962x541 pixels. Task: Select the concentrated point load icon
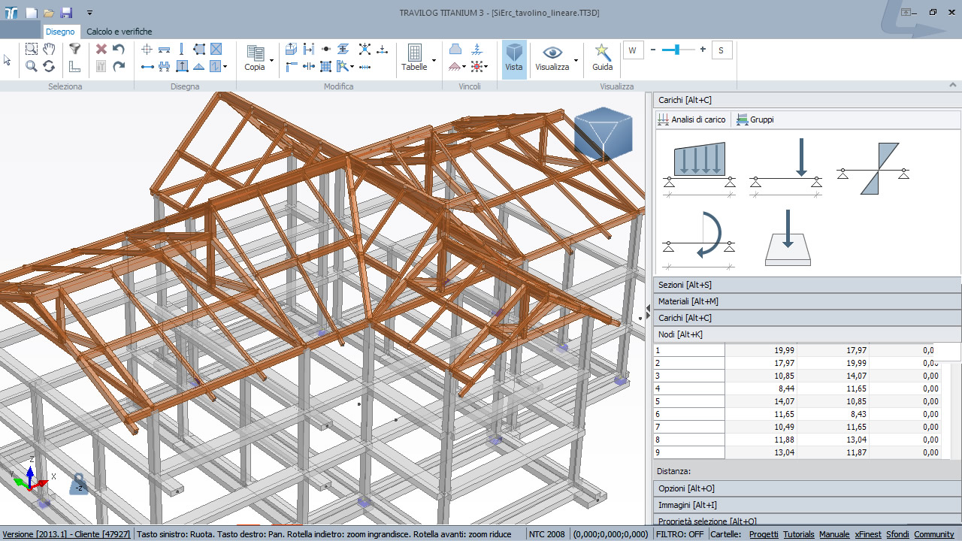[x=785, y=168]
